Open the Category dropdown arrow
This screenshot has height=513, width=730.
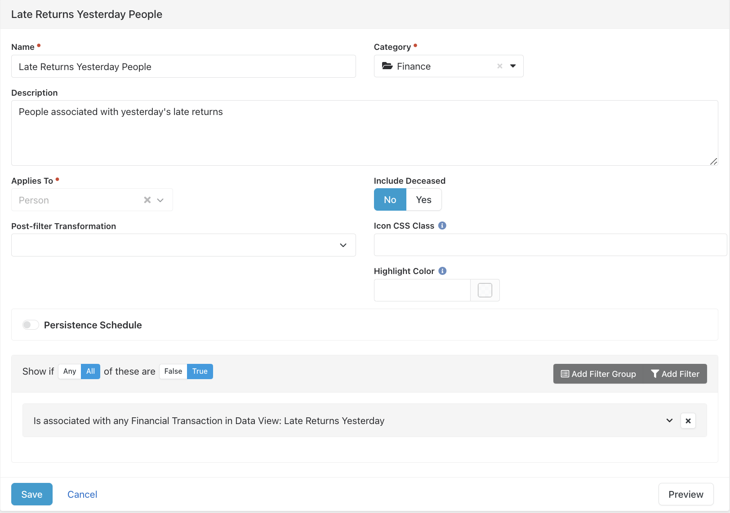(x=513, y=66)
